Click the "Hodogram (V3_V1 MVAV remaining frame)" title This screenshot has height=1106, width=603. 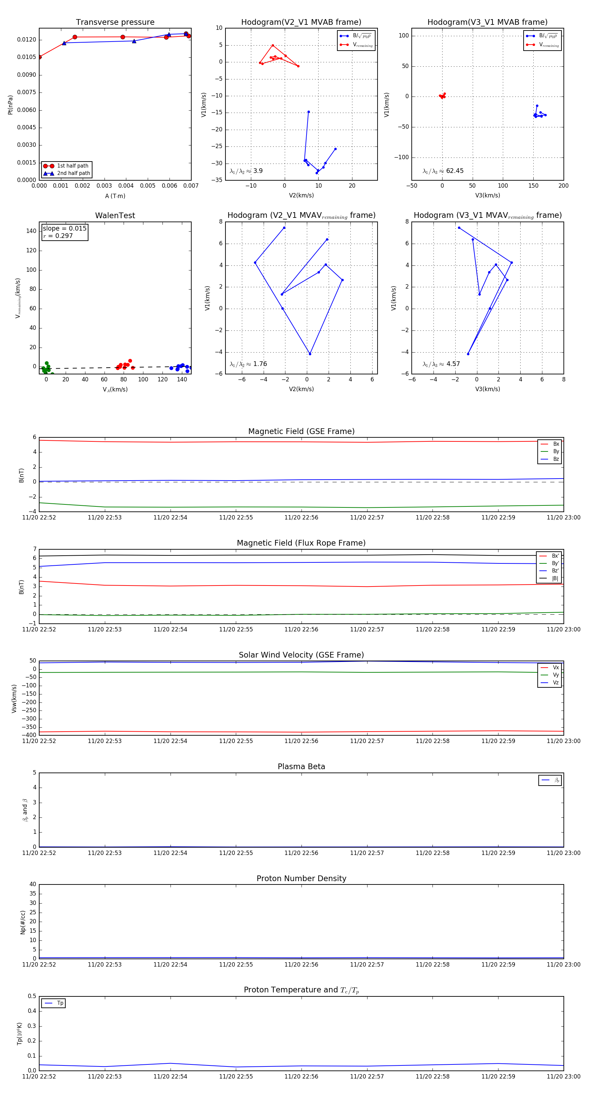(487, 216)
